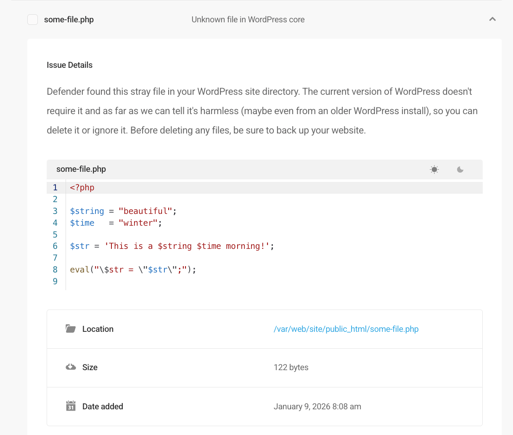Image resolution: width=513 pixels, height=435 pixels.
Task: Click the Date added calendar icon
Action: 71,406
